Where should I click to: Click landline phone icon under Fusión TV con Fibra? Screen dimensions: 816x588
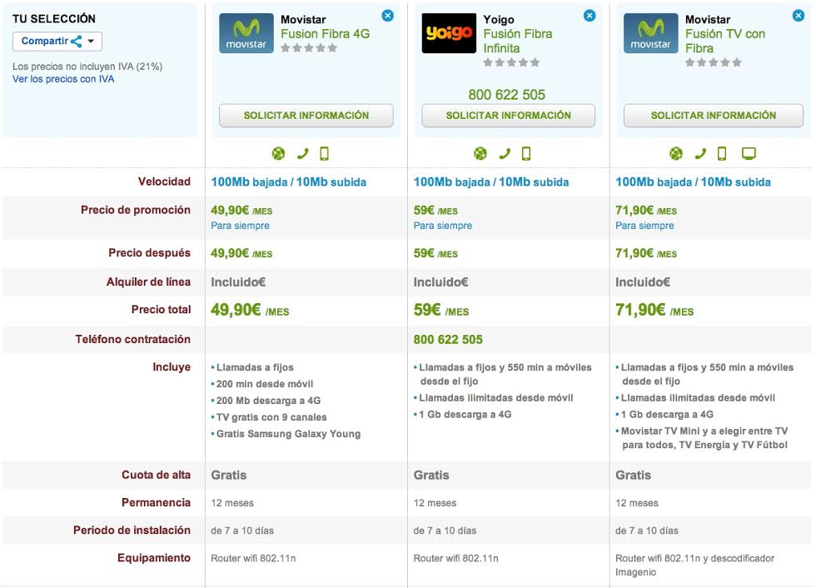(x=700, y=153)
